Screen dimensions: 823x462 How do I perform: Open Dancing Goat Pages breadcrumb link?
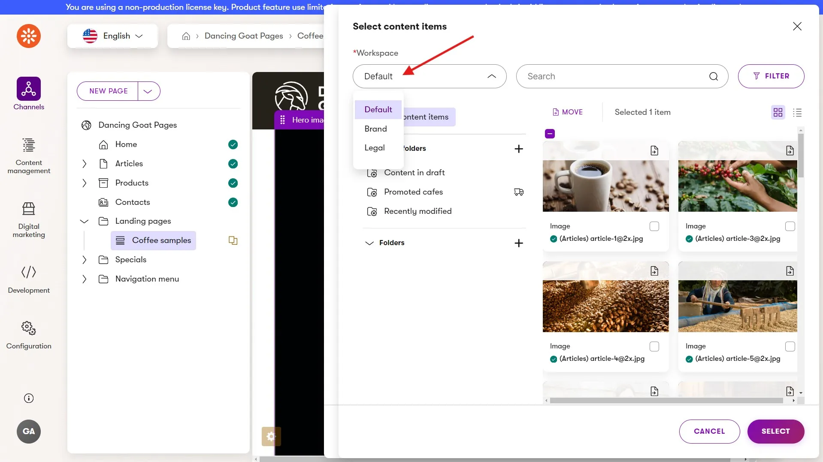point(244,36)
